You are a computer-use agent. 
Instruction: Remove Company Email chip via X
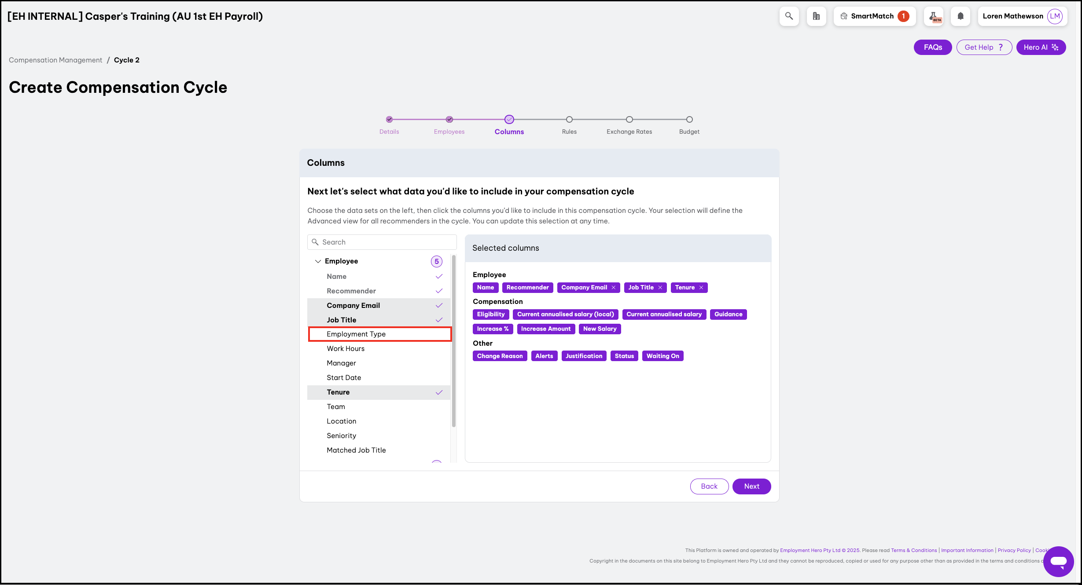(614, 288)
